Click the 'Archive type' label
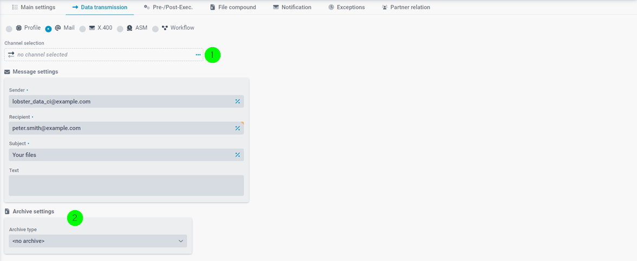The width and height of the screenshot is (637, 261). tap(23, 230)
